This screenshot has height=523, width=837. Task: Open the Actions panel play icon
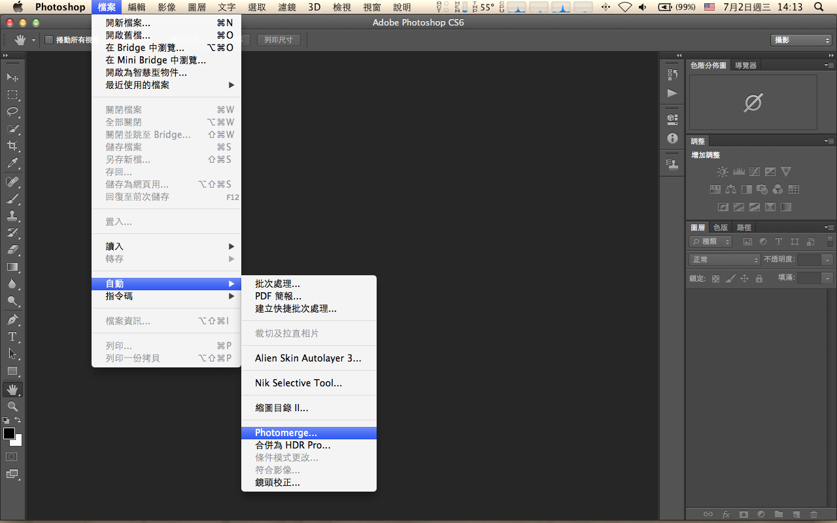tap(672, 93)
